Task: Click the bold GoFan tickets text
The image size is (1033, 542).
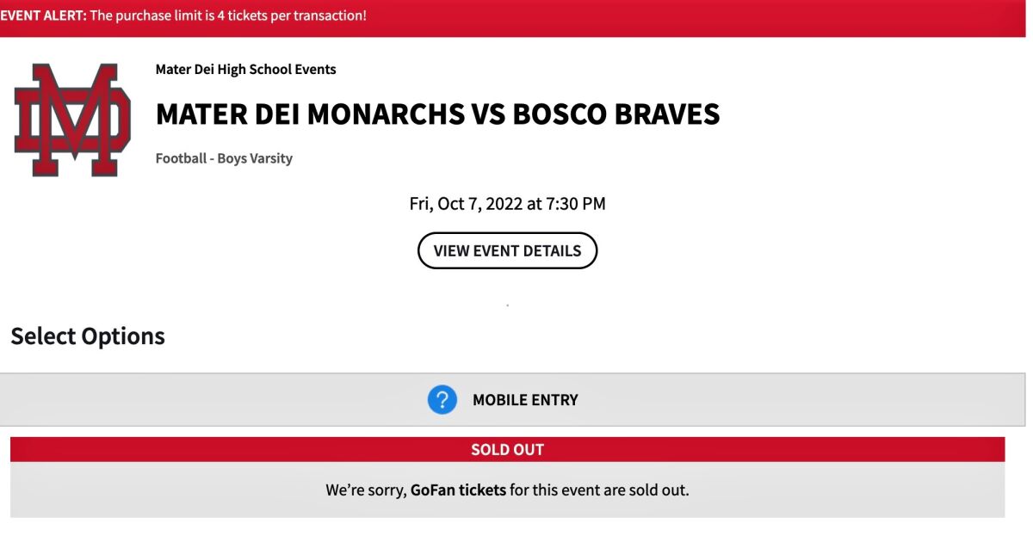Action: click(458, 490)
